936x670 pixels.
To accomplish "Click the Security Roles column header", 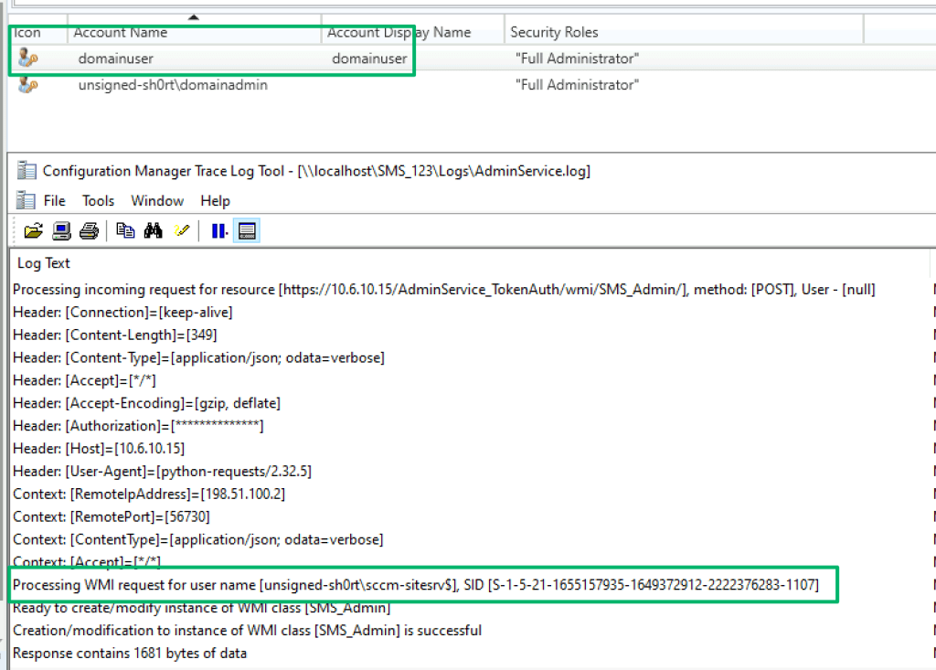I will pos(554,33).
